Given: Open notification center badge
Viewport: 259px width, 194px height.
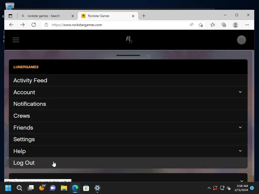Looking at the screenshot, I should point(252,188).
